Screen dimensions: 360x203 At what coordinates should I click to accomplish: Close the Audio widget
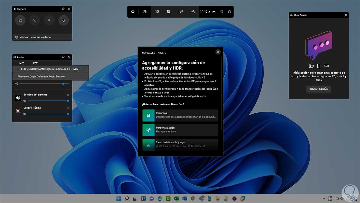69,57
